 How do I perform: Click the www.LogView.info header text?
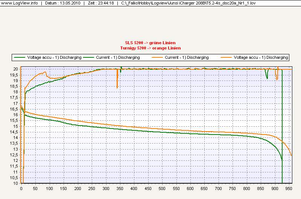coord(19,3)
